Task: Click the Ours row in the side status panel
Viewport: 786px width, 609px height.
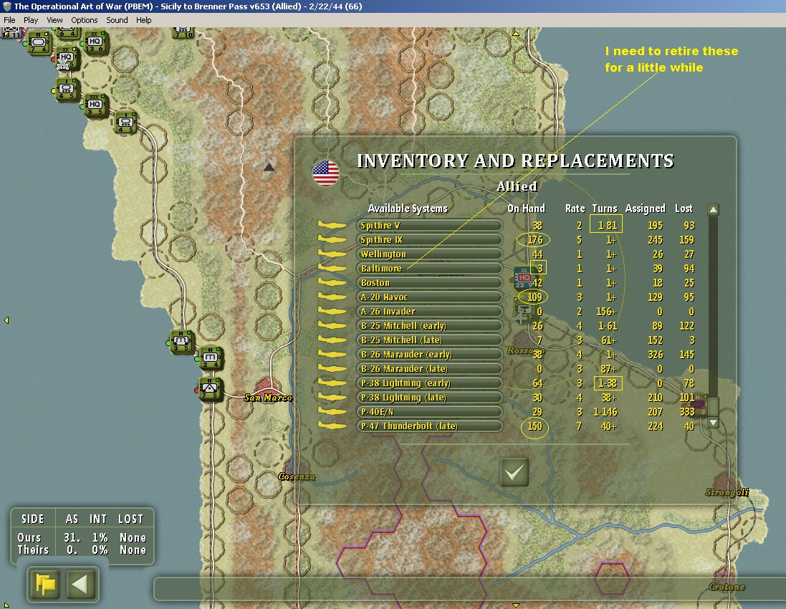Action: tap(82, 537)
